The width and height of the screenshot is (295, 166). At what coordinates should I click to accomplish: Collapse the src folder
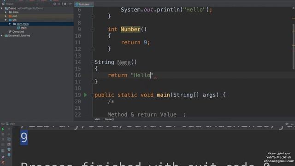click(6, 20)
